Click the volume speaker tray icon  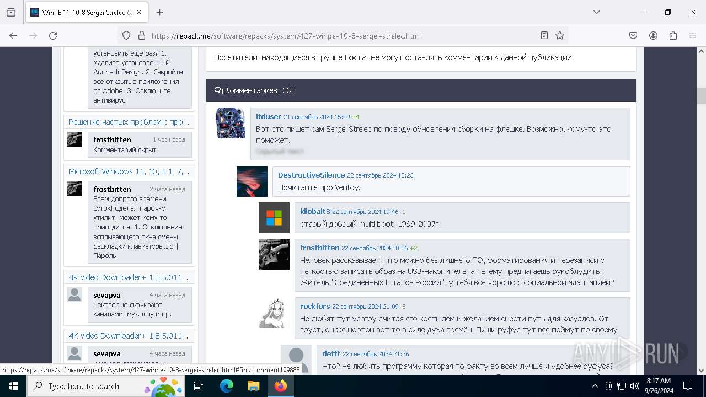coord(635,386)
